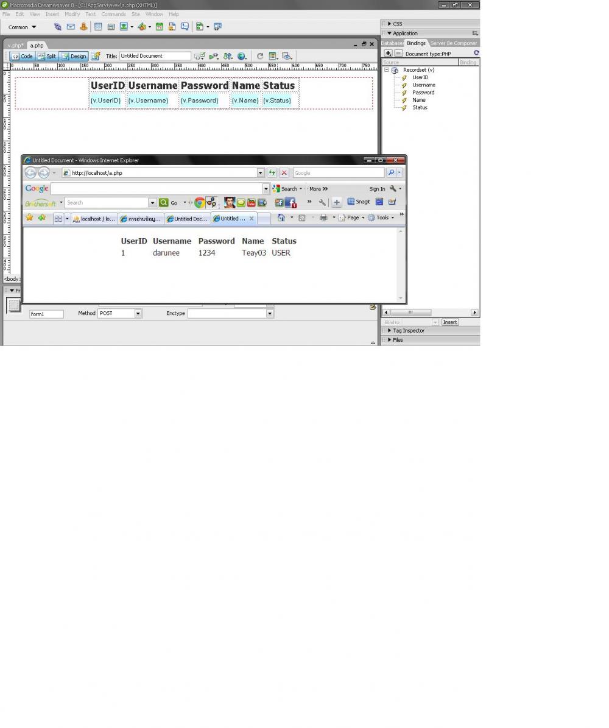Click the IE Favorites star icon

(29, 217)
